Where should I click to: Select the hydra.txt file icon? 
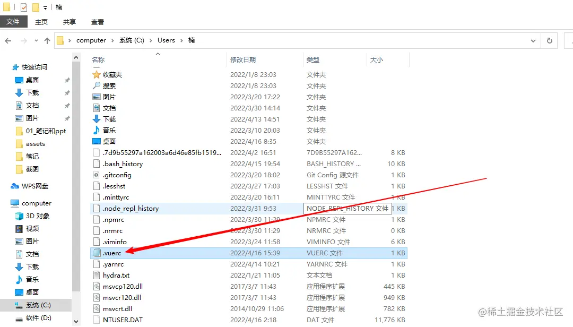click(97, 275)
